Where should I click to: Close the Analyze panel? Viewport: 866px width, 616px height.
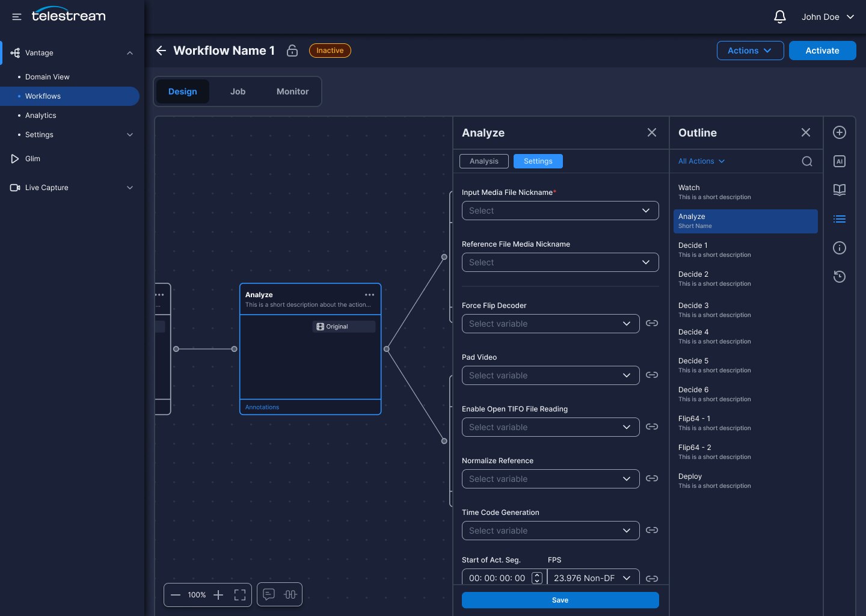coord(652,132)
